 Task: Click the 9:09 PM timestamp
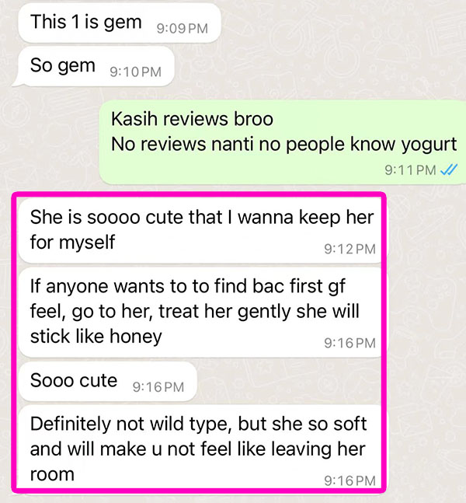tap(182, 29)
